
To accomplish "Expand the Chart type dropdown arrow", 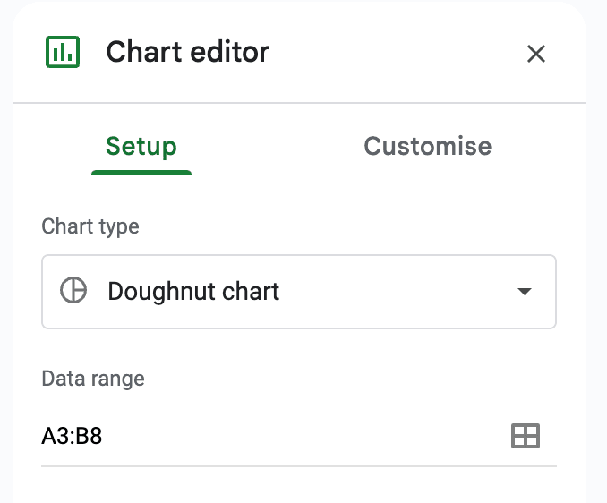I will pos(525,292).
